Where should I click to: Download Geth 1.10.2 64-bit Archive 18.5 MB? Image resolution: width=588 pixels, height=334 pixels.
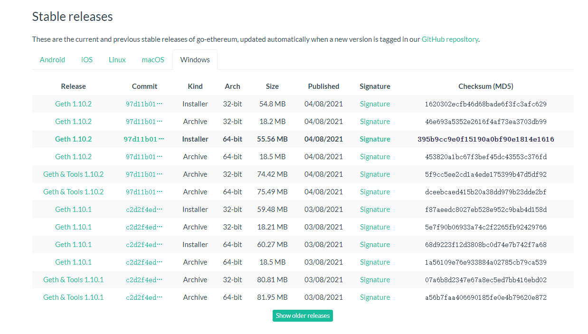74,157
